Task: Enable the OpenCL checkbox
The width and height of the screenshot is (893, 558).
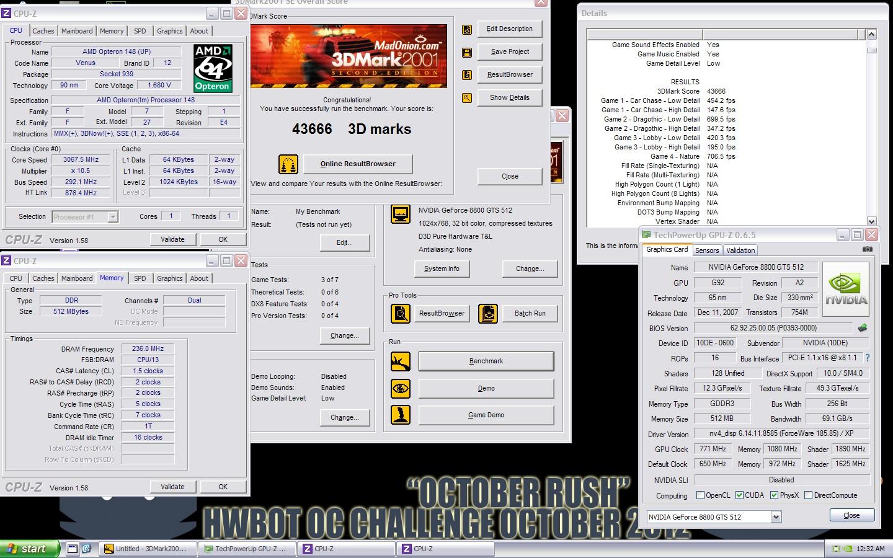Action: 700,495
